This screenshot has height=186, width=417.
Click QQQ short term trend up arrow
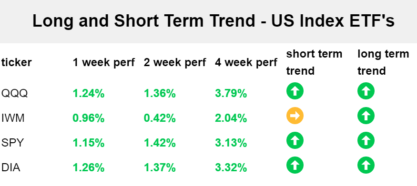295,91
